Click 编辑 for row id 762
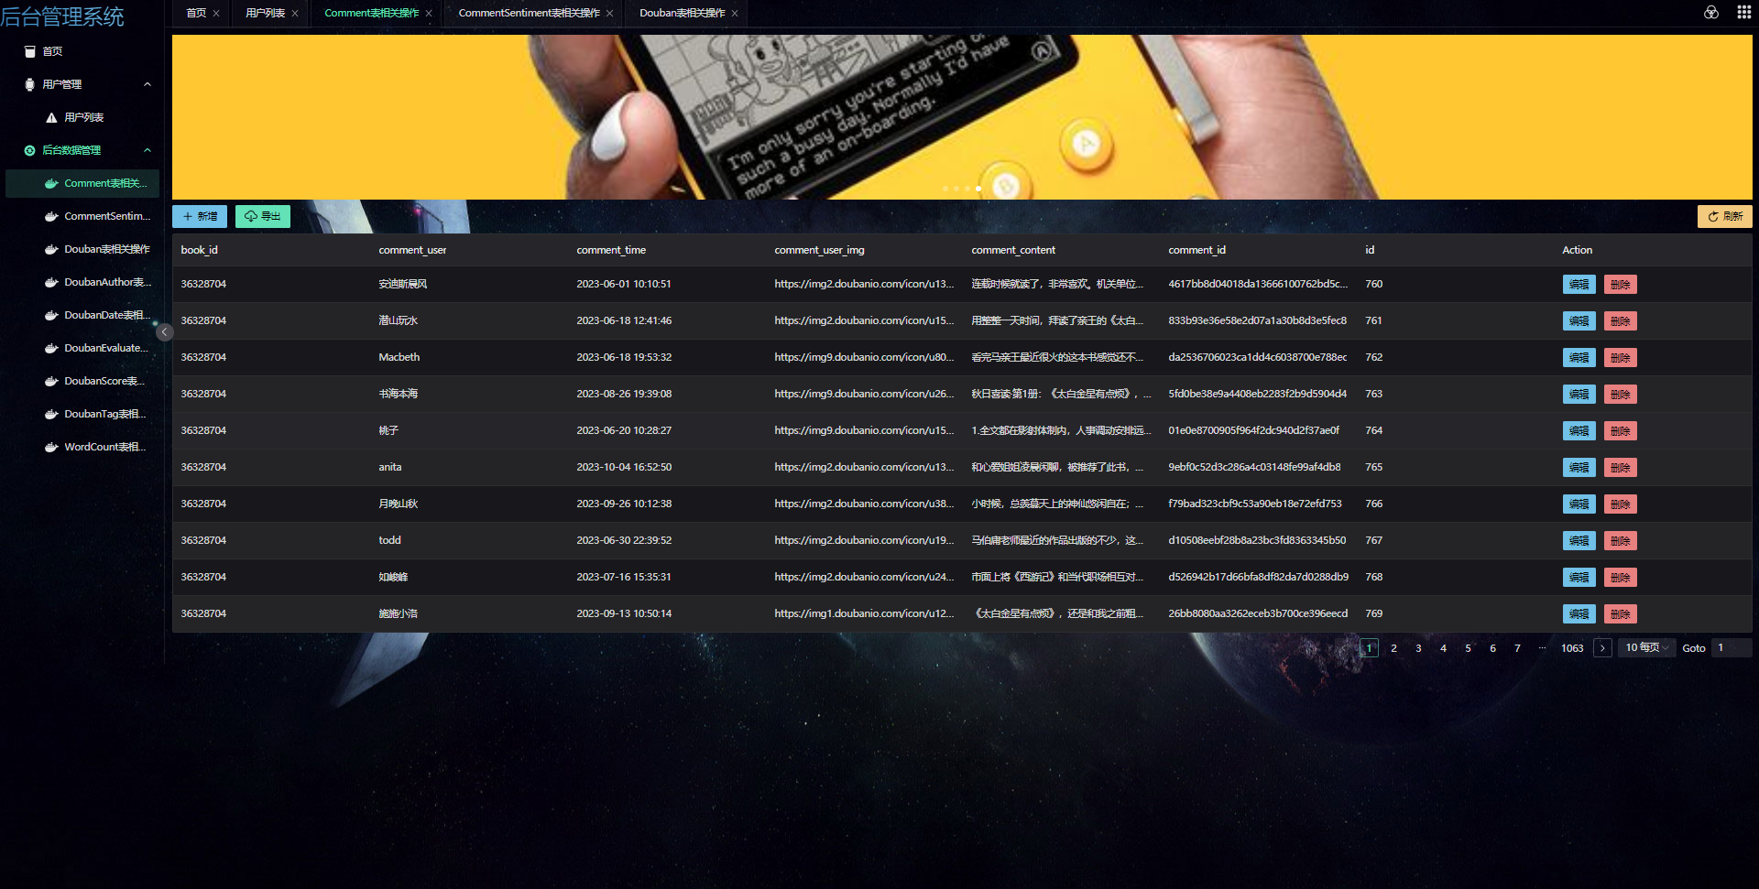1759x889 pixels. tap(1579, 358)
